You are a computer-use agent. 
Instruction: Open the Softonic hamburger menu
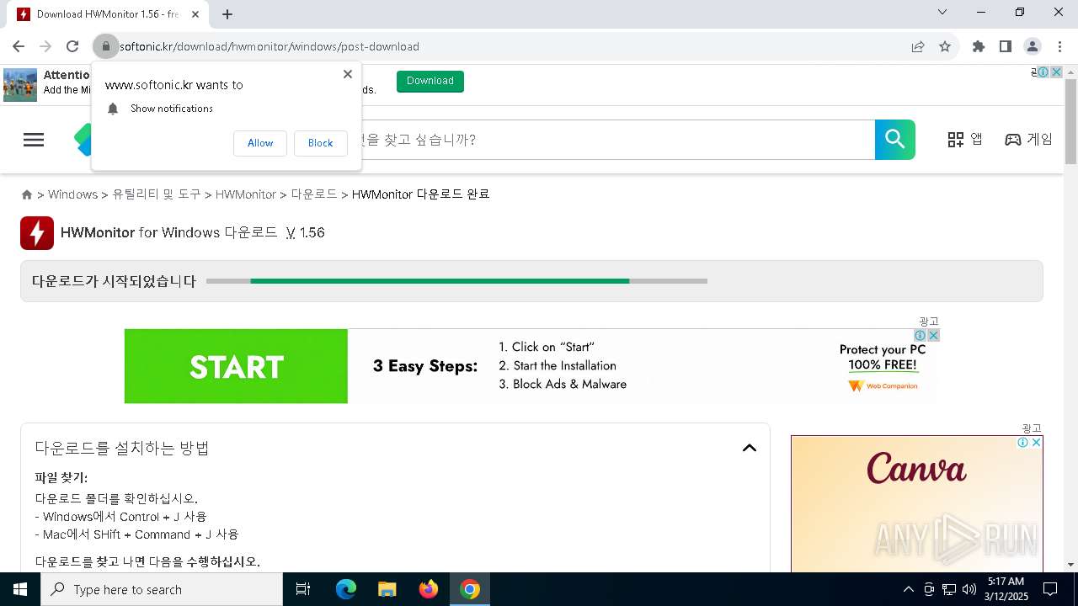pos(34,140)
